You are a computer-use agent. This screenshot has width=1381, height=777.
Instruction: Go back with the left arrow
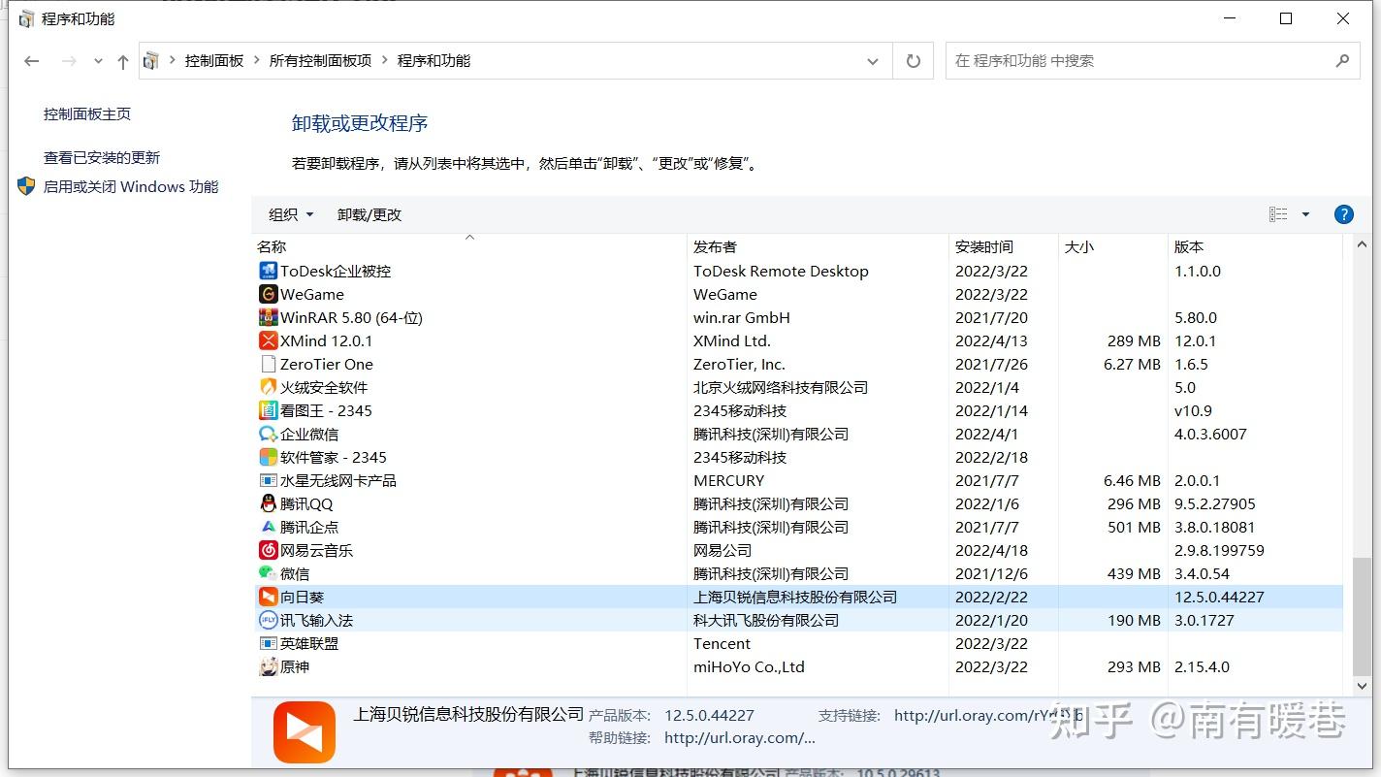(x=32, y=61)
